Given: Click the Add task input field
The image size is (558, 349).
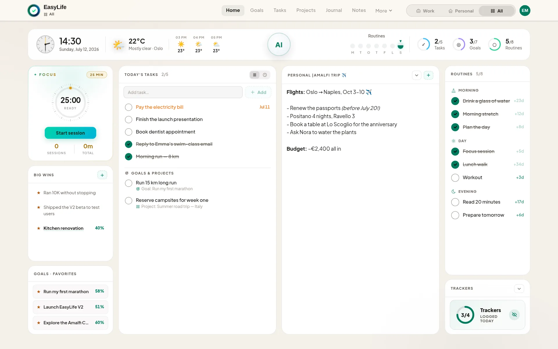Looking at the screenshot, I should (x=183, y=92).
